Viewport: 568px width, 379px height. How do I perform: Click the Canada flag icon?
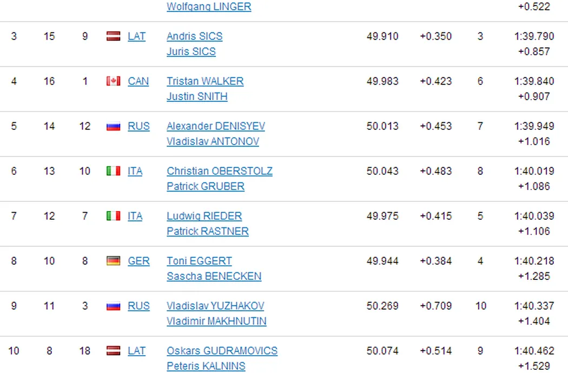click(113, 81)
